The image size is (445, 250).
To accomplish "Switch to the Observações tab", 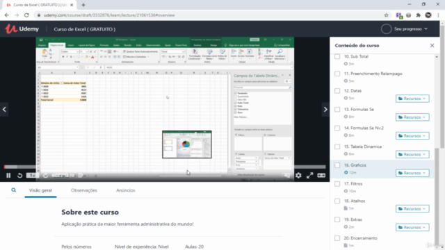I will (x=84, y=190).
